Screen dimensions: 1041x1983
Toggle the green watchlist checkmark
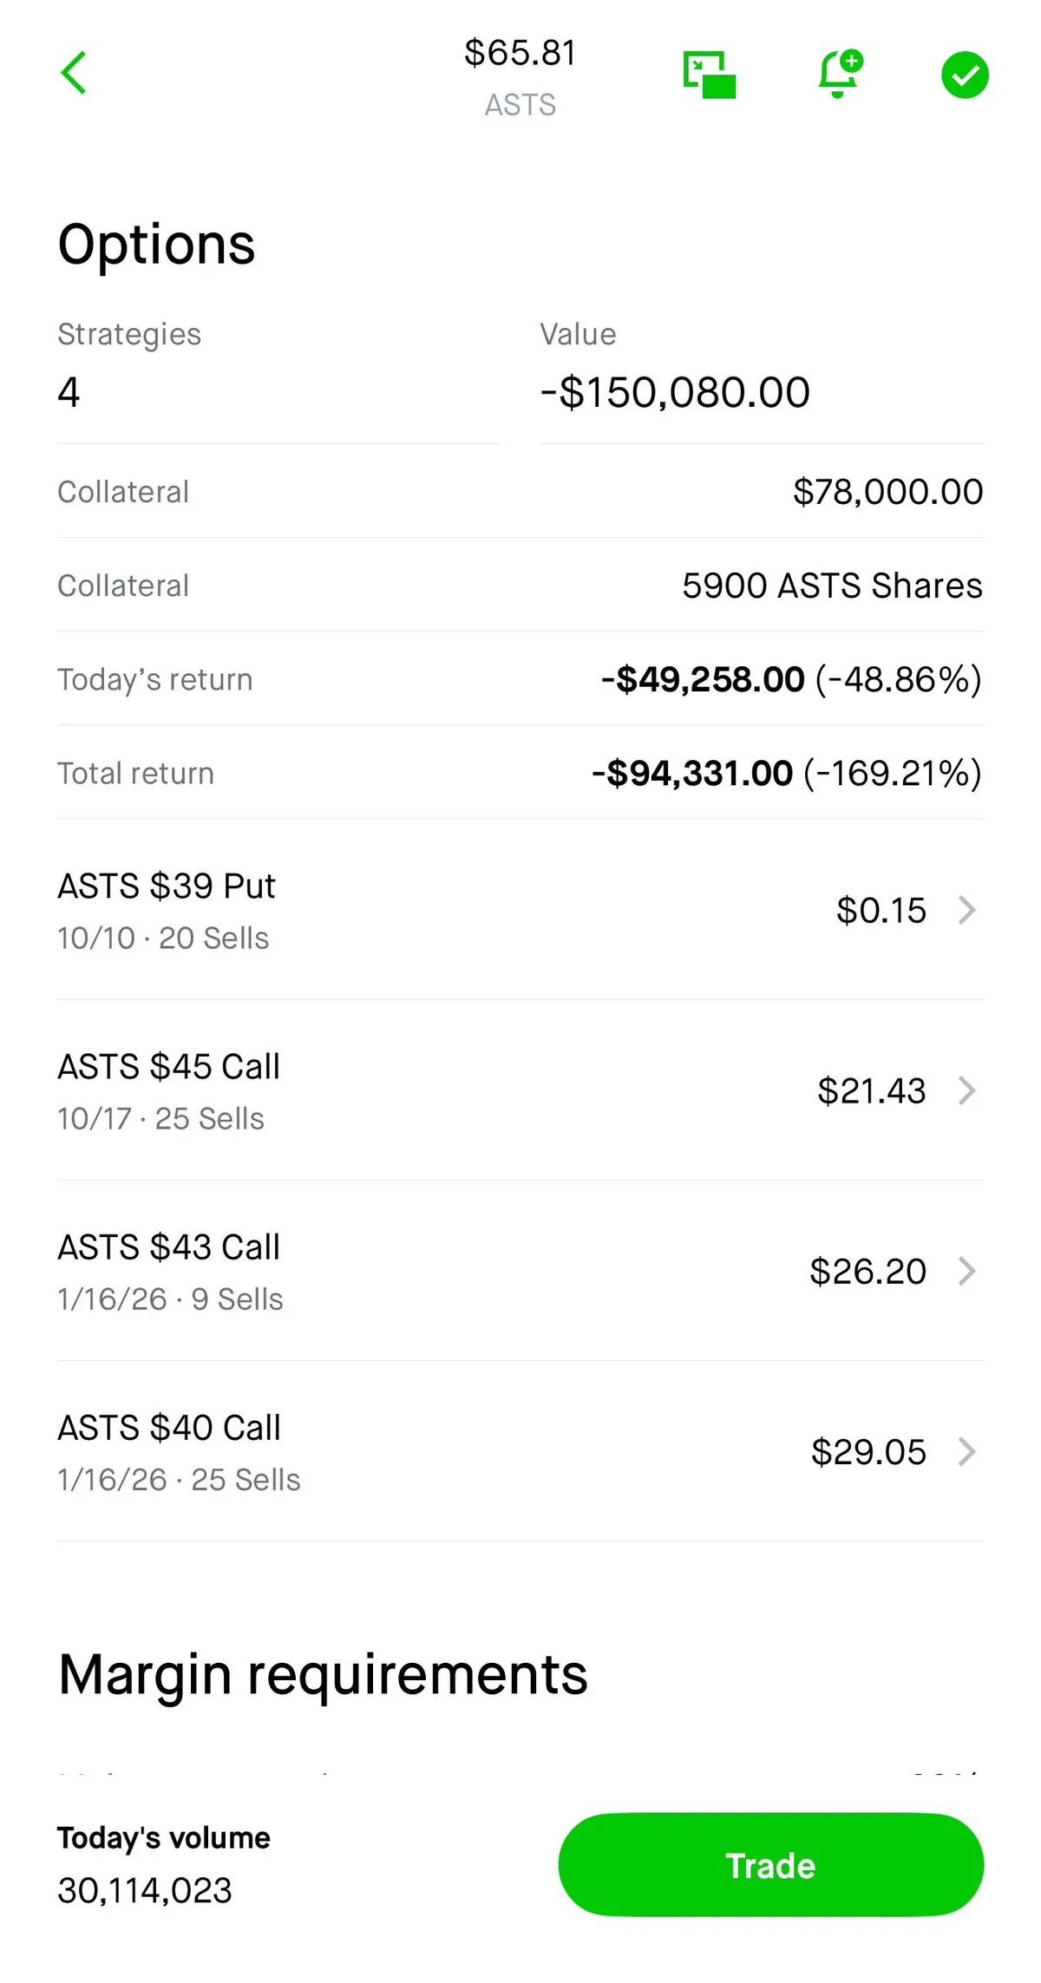click(965, 75)
